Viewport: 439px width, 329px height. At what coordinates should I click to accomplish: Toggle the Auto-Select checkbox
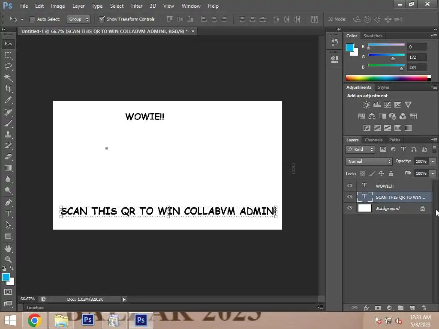(32, 19)
